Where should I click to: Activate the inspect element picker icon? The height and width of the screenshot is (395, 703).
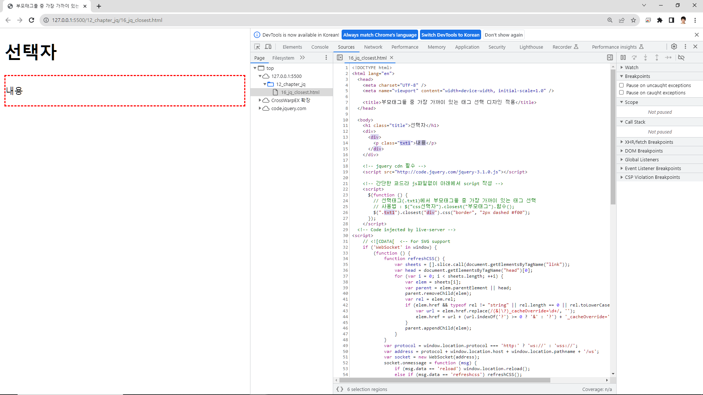pos(257,47)
